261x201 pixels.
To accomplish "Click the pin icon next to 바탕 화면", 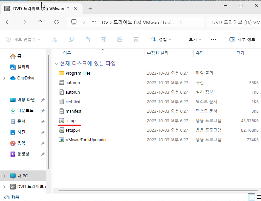I will [x=43, y=100].
